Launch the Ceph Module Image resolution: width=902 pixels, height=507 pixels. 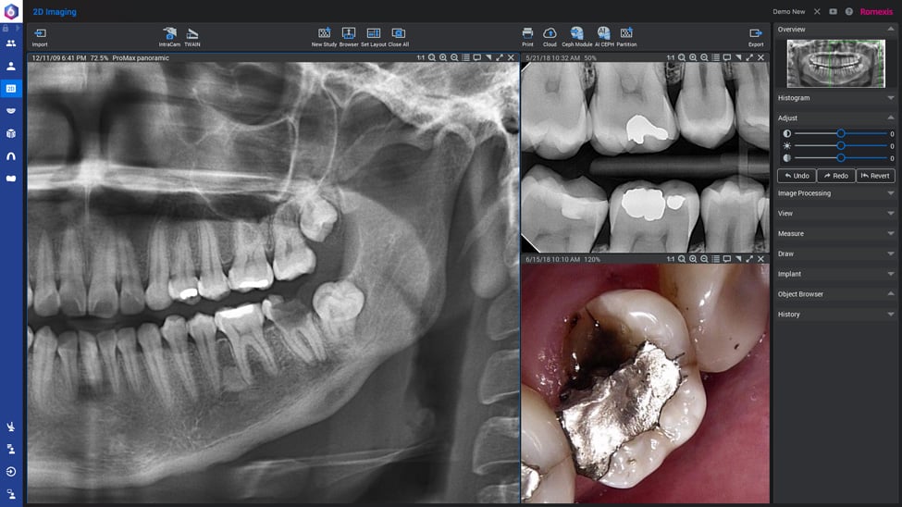(x=576, y=34)
